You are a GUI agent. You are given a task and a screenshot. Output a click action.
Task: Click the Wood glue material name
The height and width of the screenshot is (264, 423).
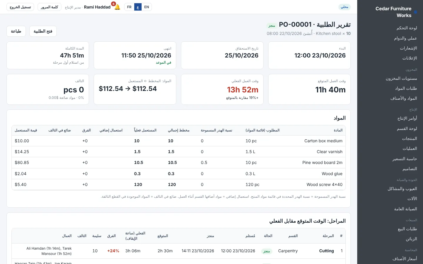click(x=332, y=174)
